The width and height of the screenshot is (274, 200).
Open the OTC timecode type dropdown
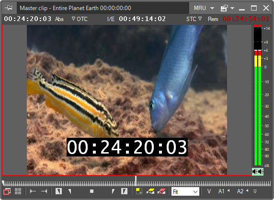(80, 19)
